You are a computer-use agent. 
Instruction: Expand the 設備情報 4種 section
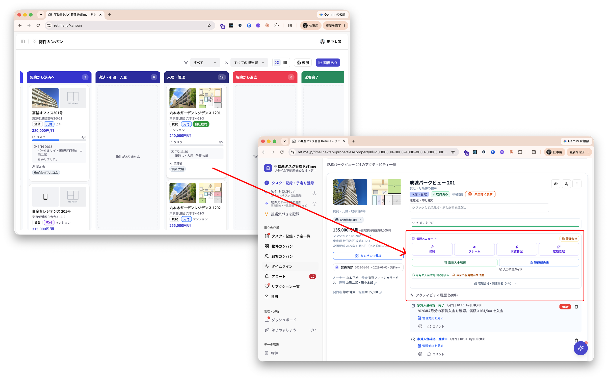pyautogui.click(x=348, y=220)
